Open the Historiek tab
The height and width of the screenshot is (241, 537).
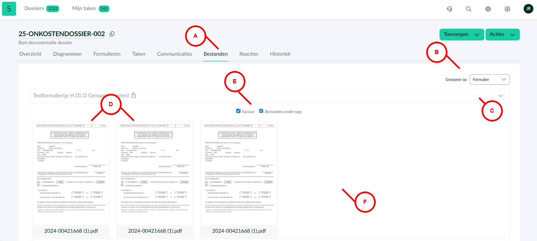[280, 54]
